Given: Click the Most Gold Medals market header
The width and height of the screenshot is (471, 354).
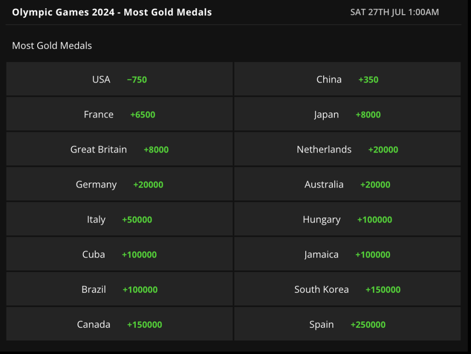Looking at the screenshot, I should pyautogui.click(x=52, y=46).
